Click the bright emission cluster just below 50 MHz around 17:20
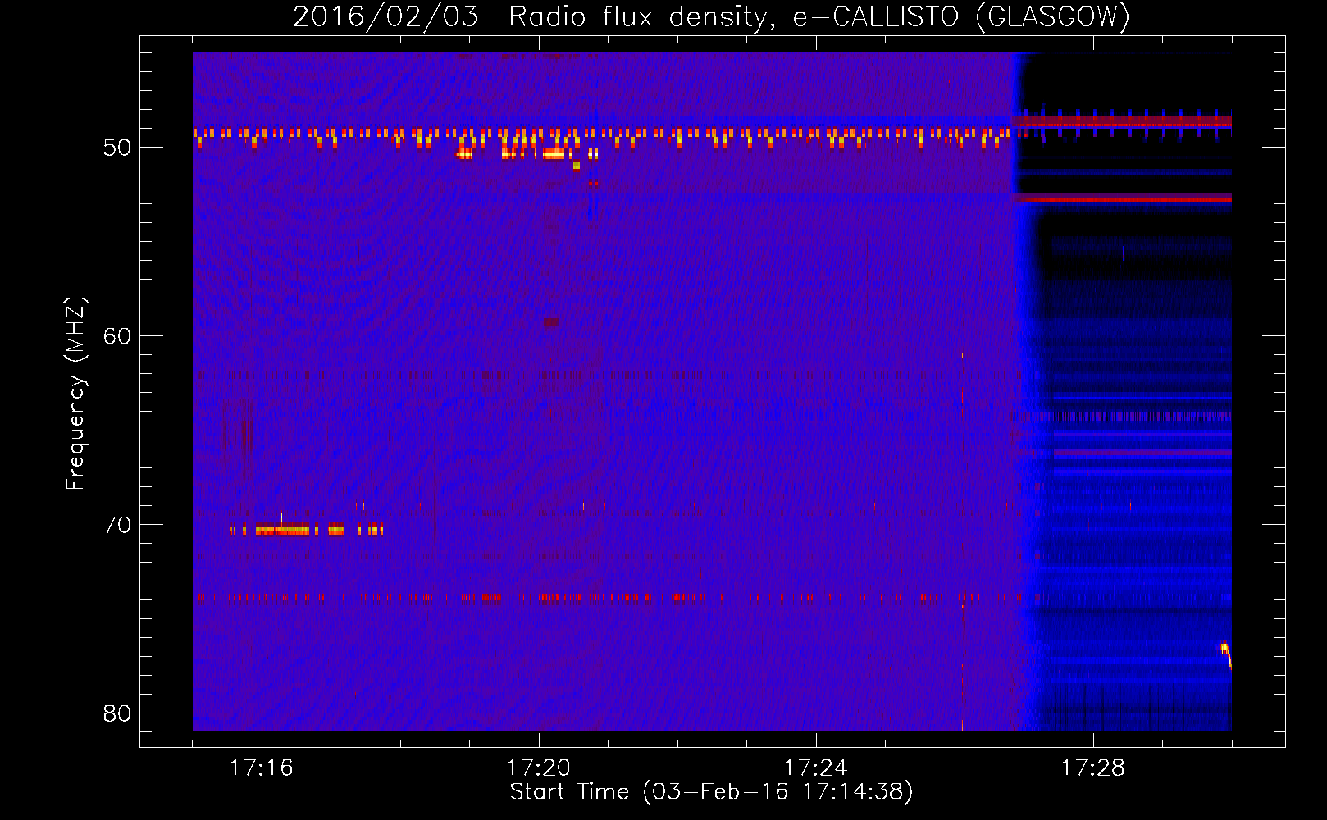The image size is (1327, 820). click(527, 153)
